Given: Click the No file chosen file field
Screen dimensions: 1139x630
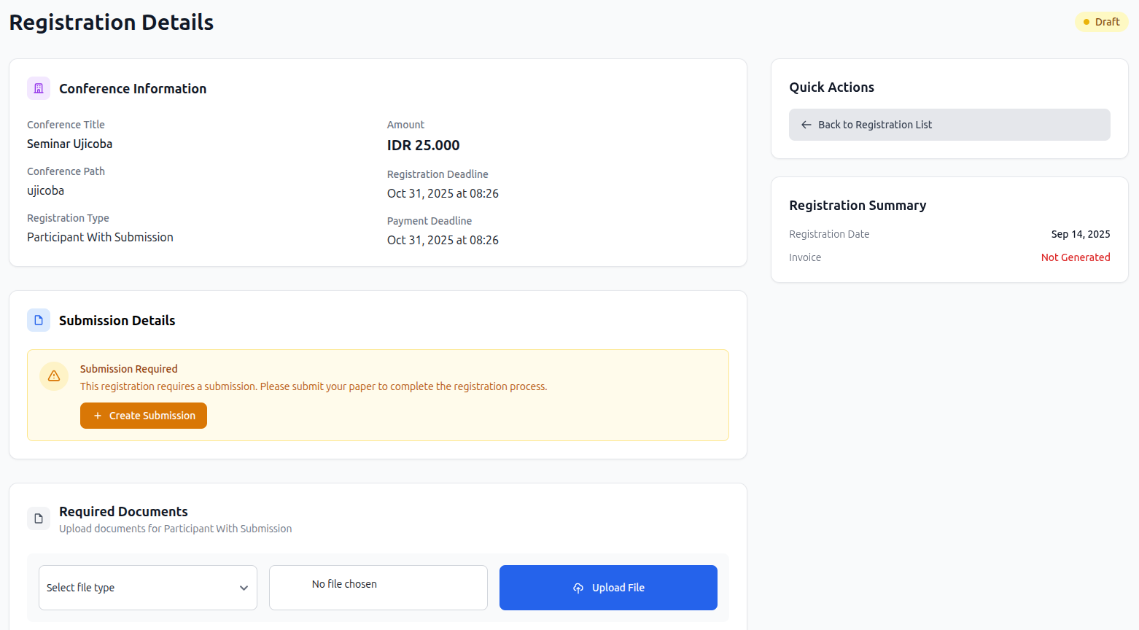Looking at the screenshot, I should [378, 587].
